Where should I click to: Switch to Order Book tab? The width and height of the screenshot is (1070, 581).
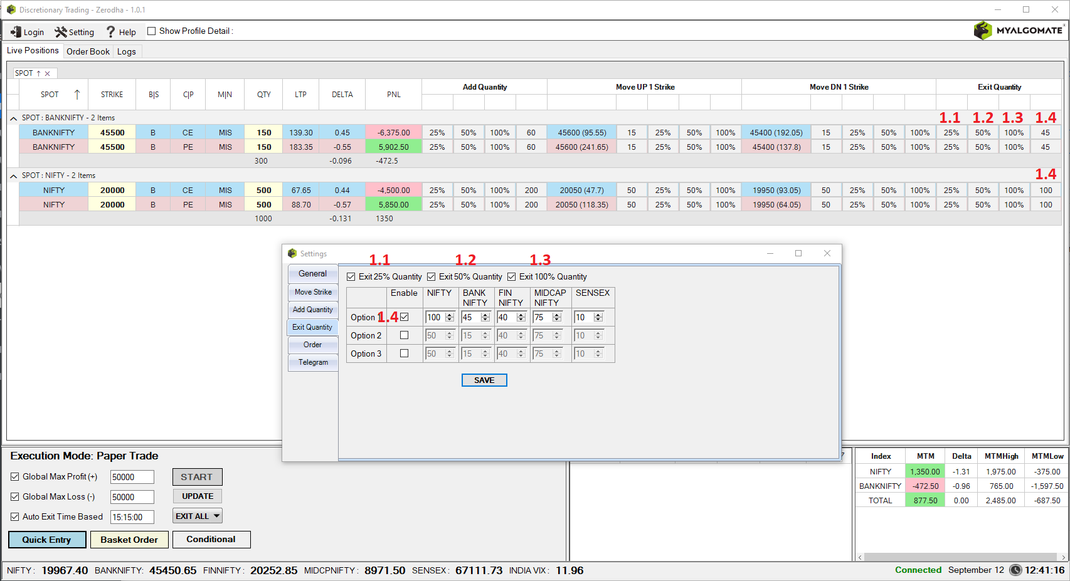coord(88,51)
